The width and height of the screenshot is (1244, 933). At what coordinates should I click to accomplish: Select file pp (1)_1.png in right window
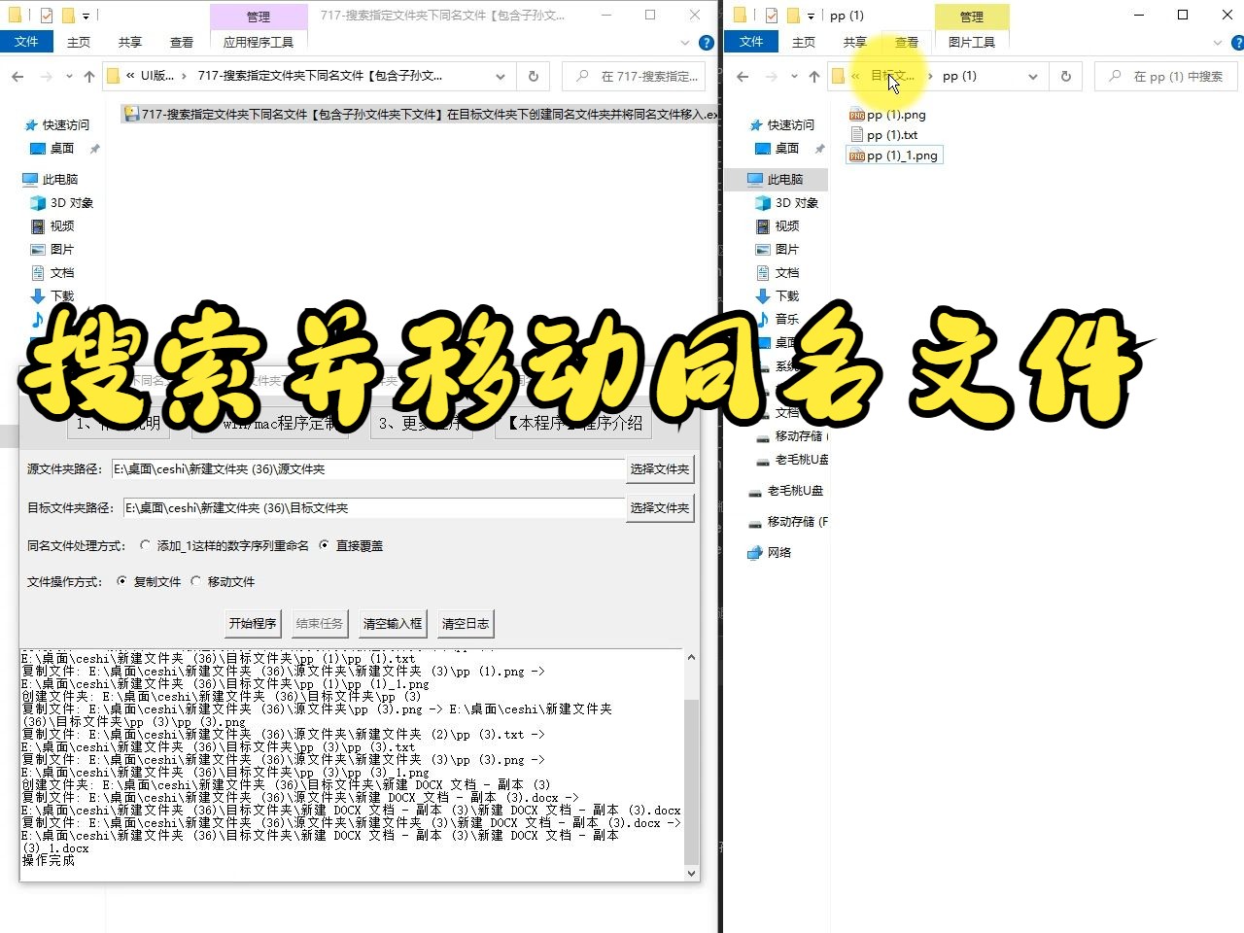(x=894, y=155)
